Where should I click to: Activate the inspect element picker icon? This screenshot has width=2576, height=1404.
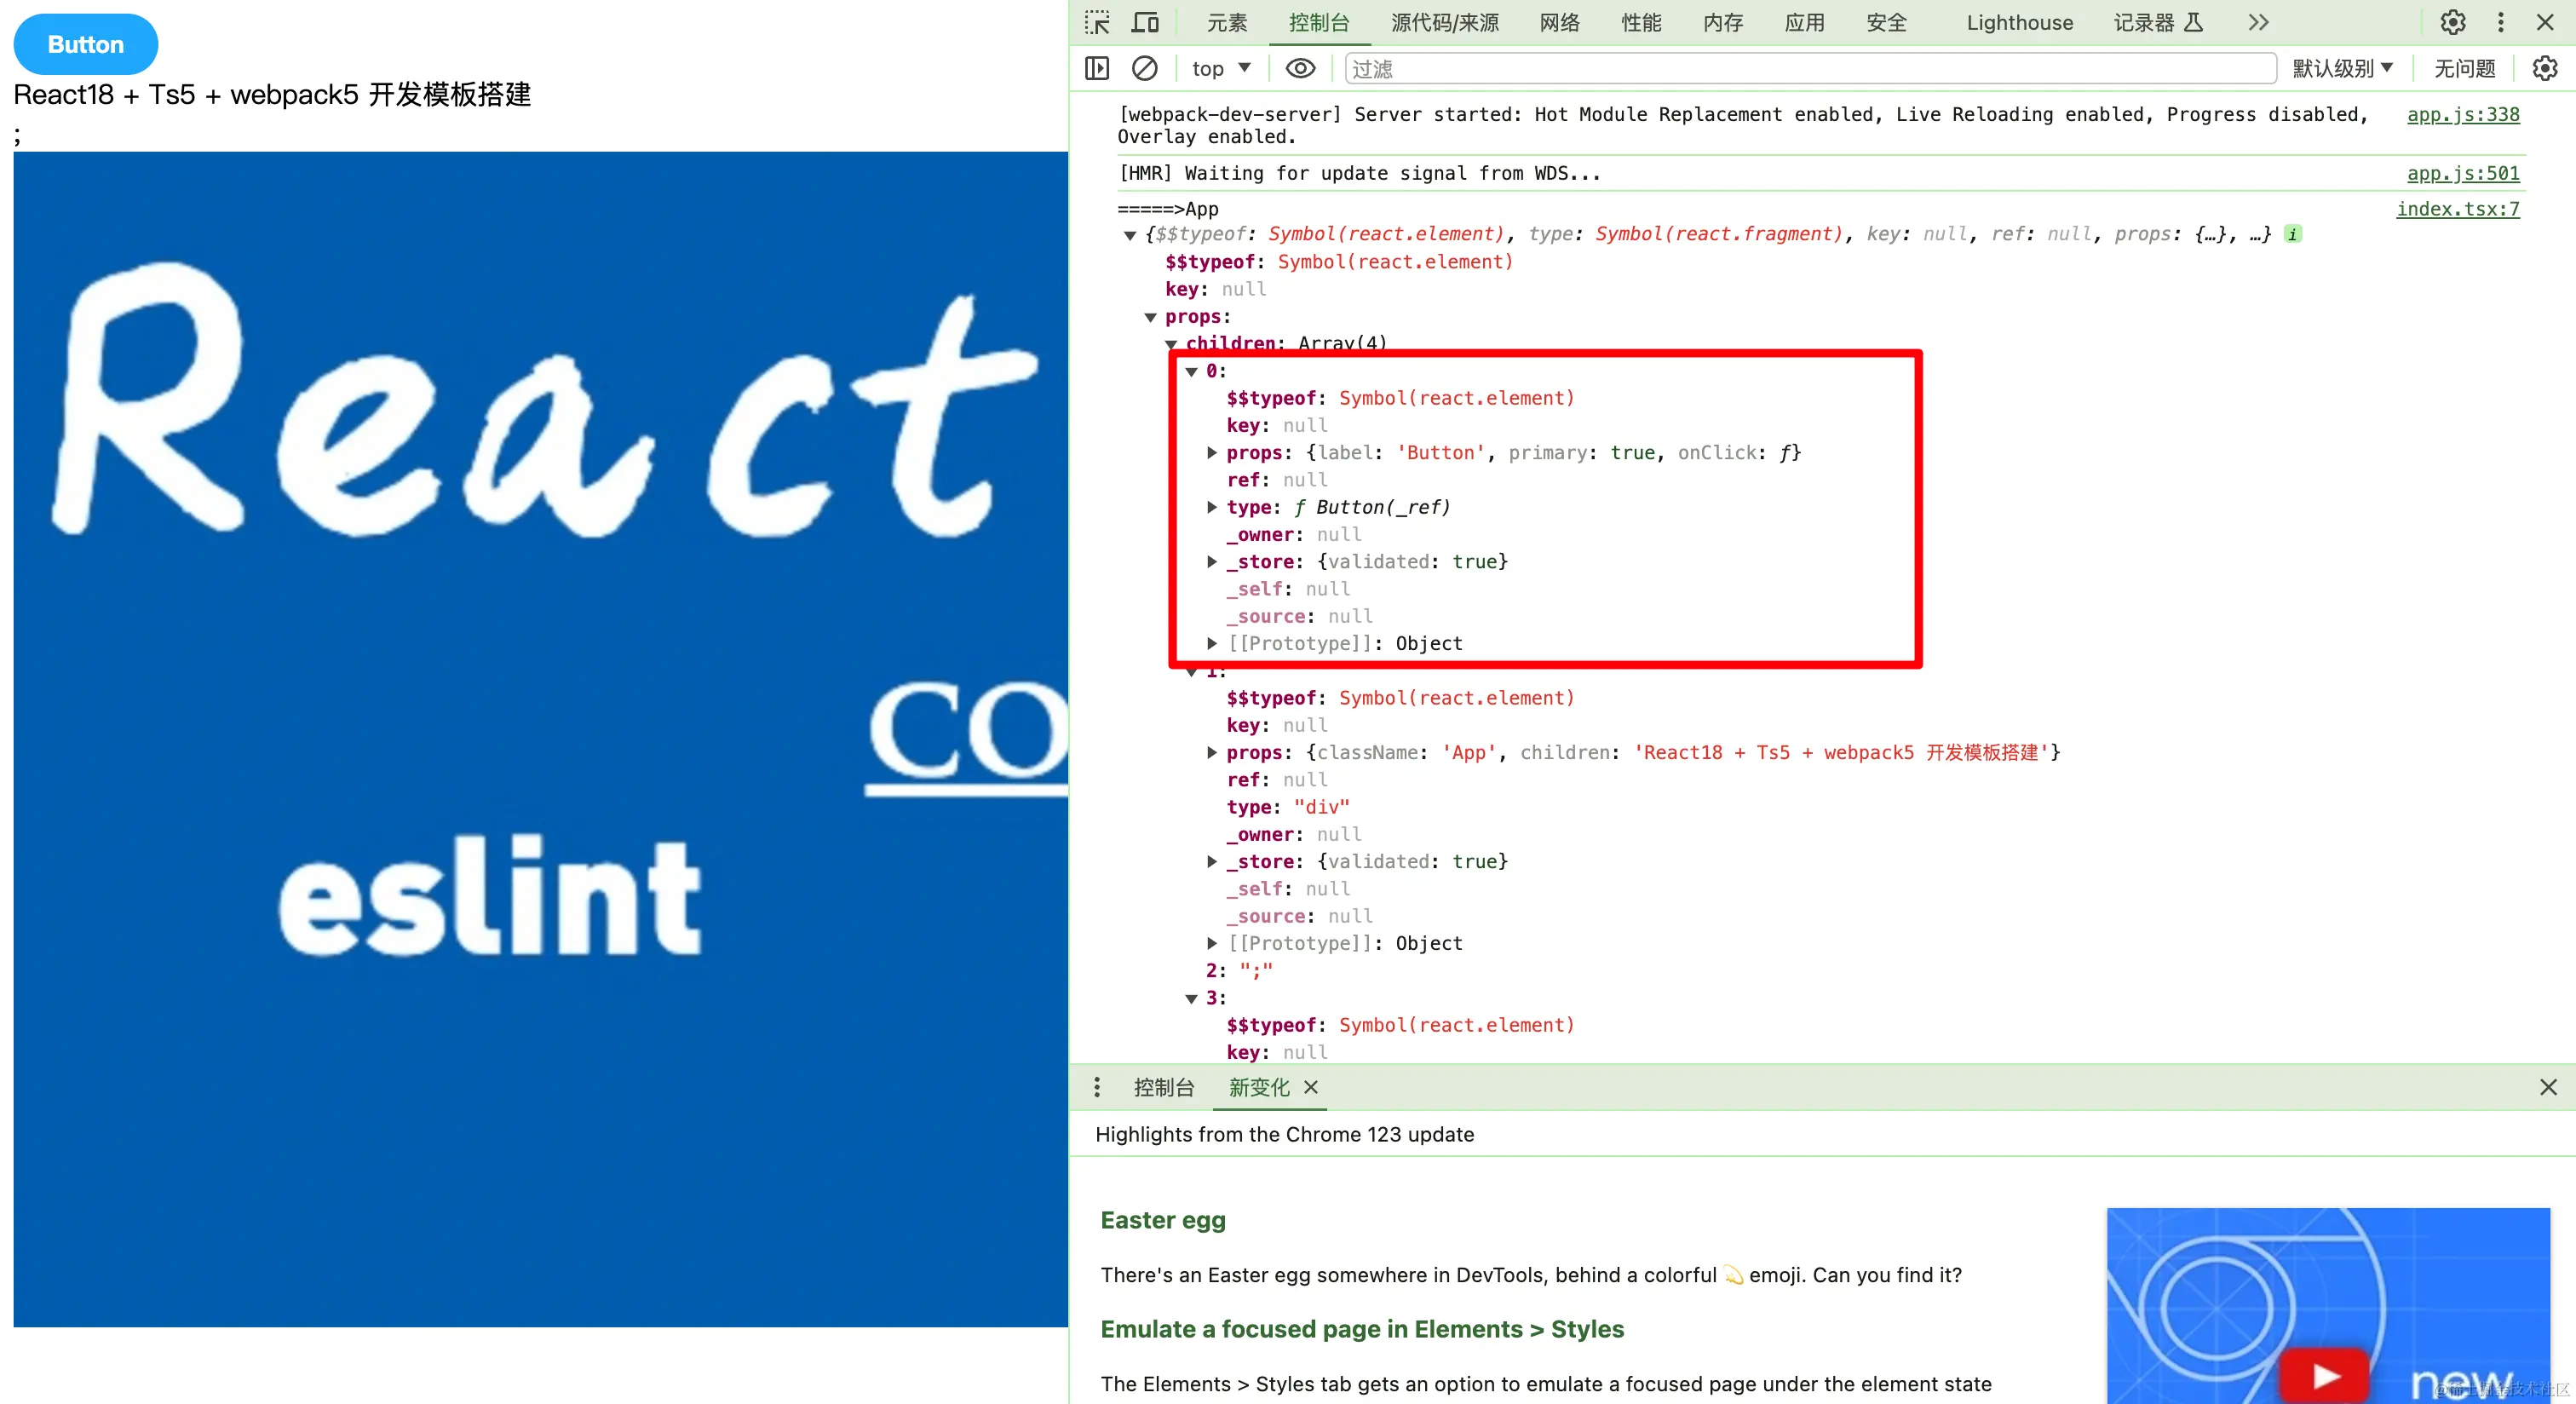click(x=1097, y=22)
